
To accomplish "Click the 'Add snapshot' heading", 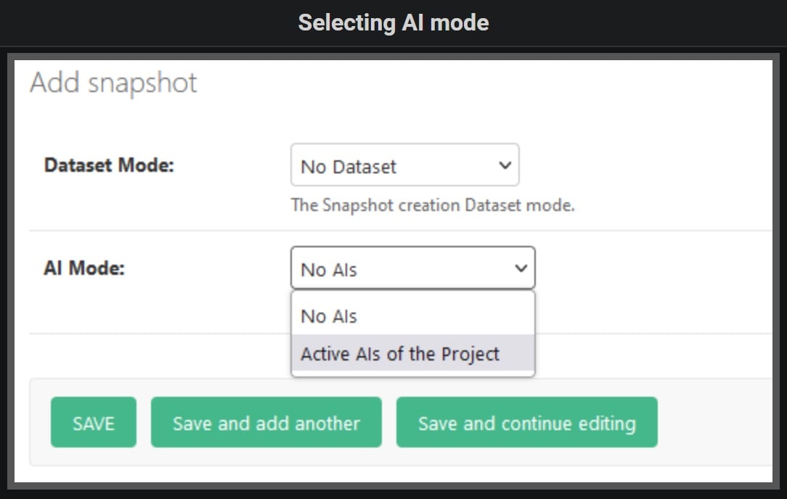I will 113,83.
